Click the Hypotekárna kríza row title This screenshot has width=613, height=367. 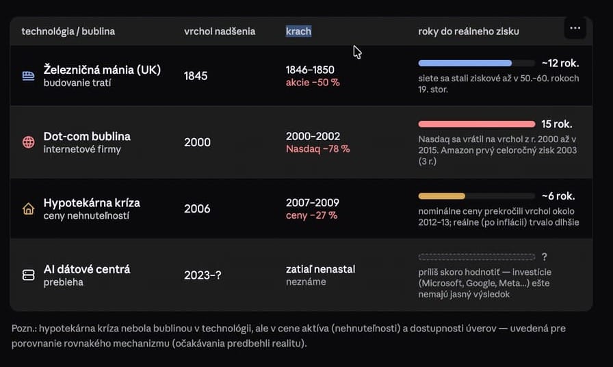point(92,202)
